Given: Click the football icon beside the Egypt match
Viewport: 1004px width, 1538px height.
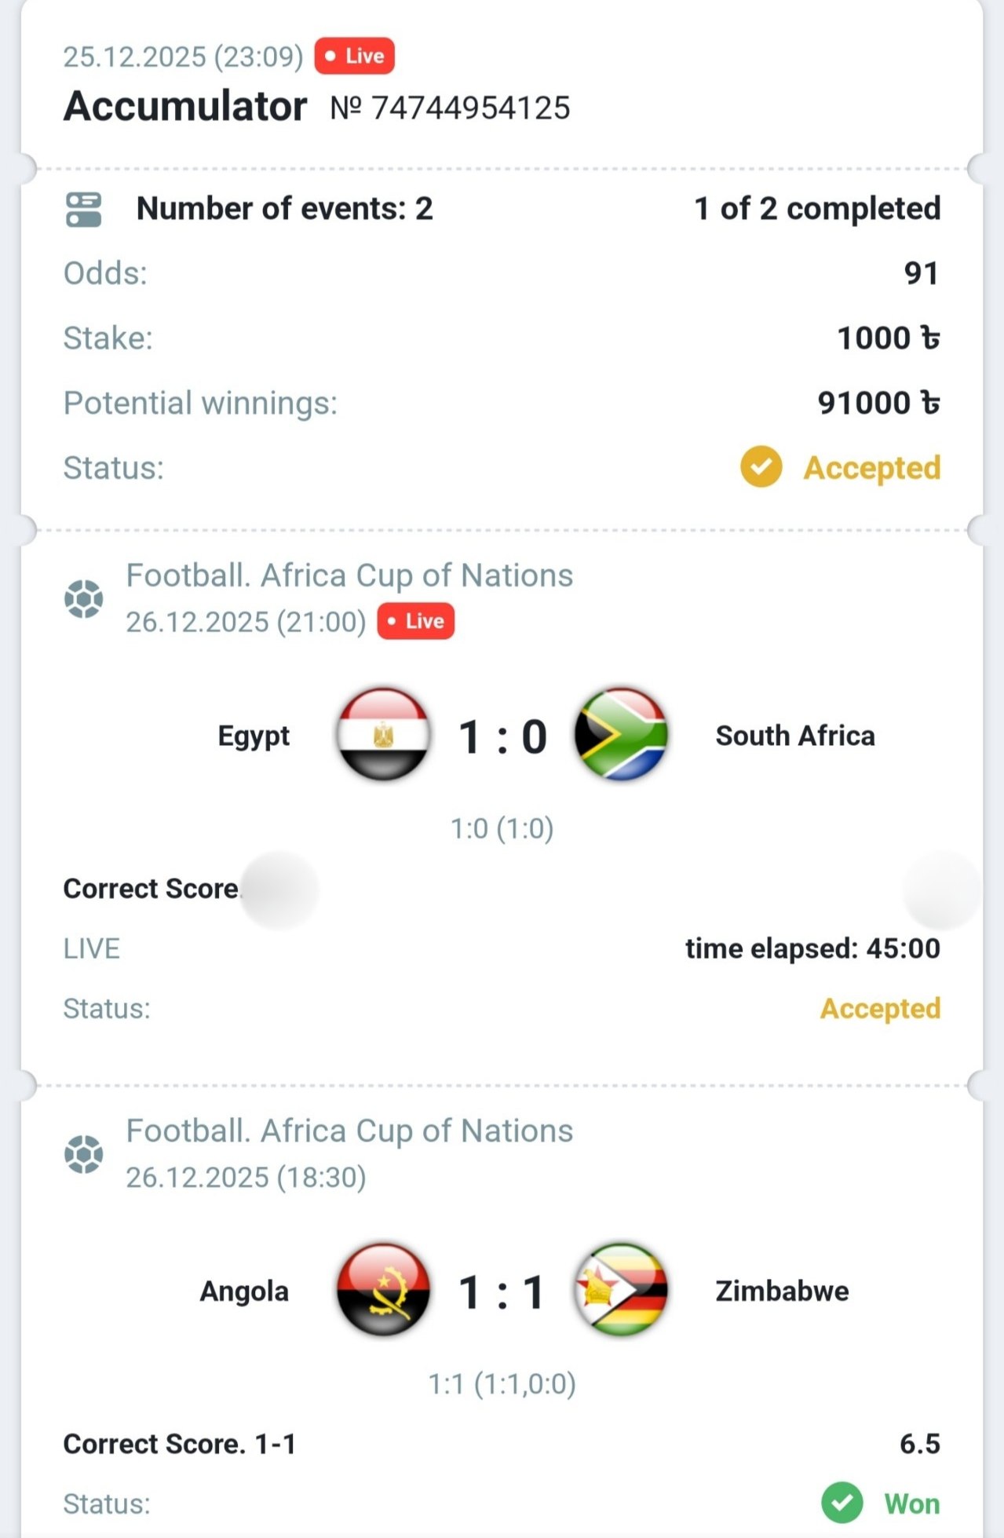Looking at the screenshot, I should [84, 599].
